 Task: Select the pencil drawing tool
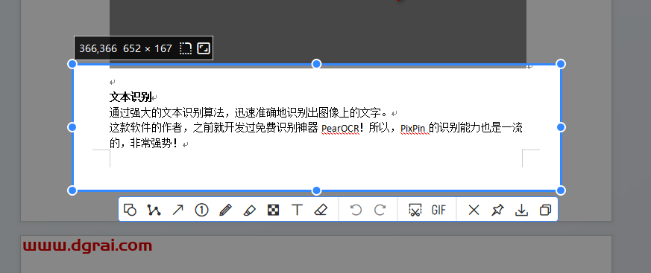tap(225, 210)
